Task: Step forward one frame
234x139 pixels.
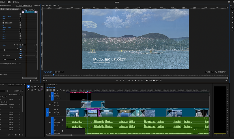Action: point(139,81)
